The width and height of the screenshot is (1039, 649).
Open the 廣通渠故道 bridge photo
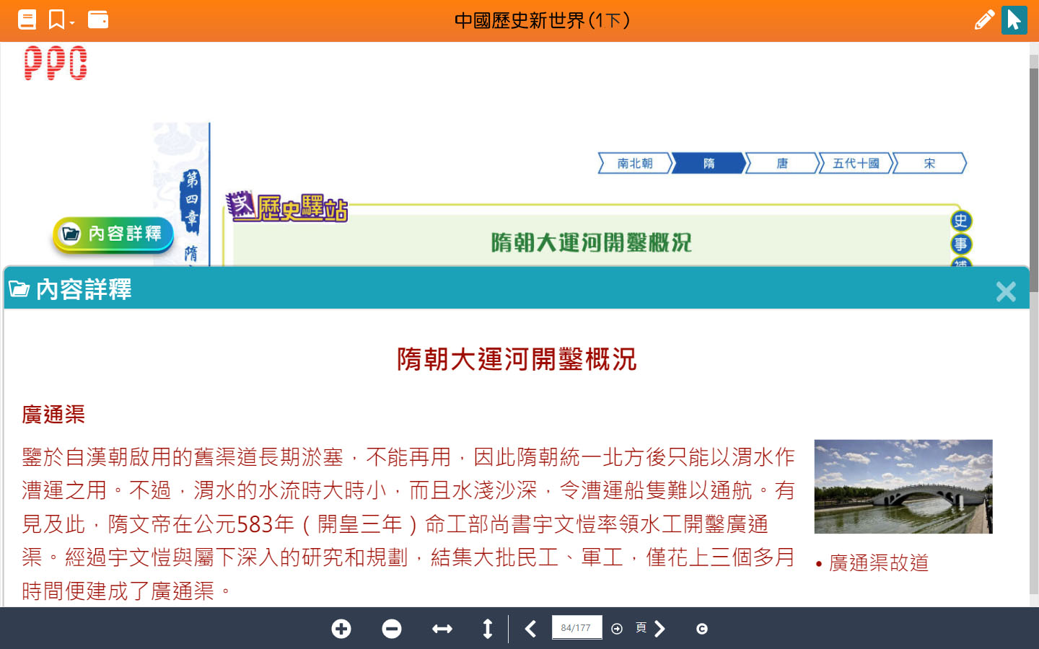point(903,487)
